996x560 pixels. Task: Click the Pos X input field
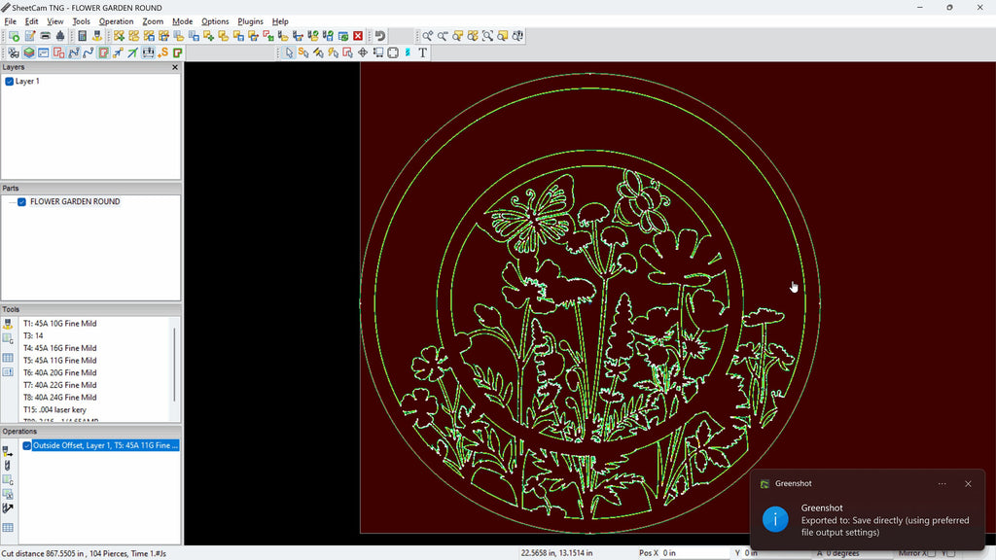694,553
